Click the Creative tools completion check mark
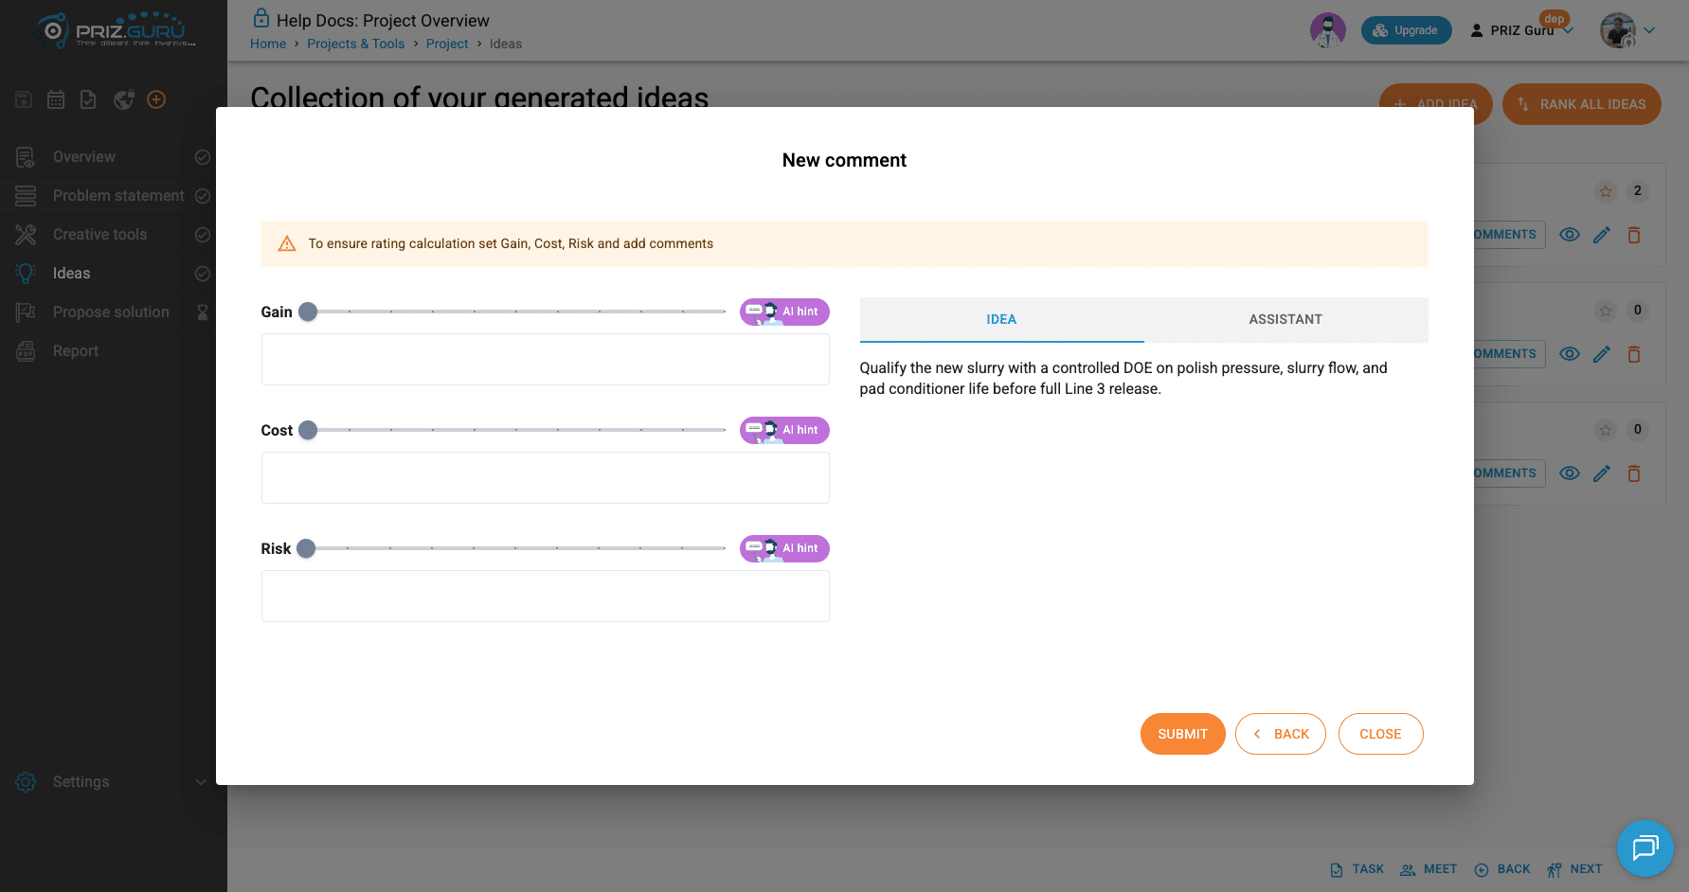 click(x=202, y=235)
